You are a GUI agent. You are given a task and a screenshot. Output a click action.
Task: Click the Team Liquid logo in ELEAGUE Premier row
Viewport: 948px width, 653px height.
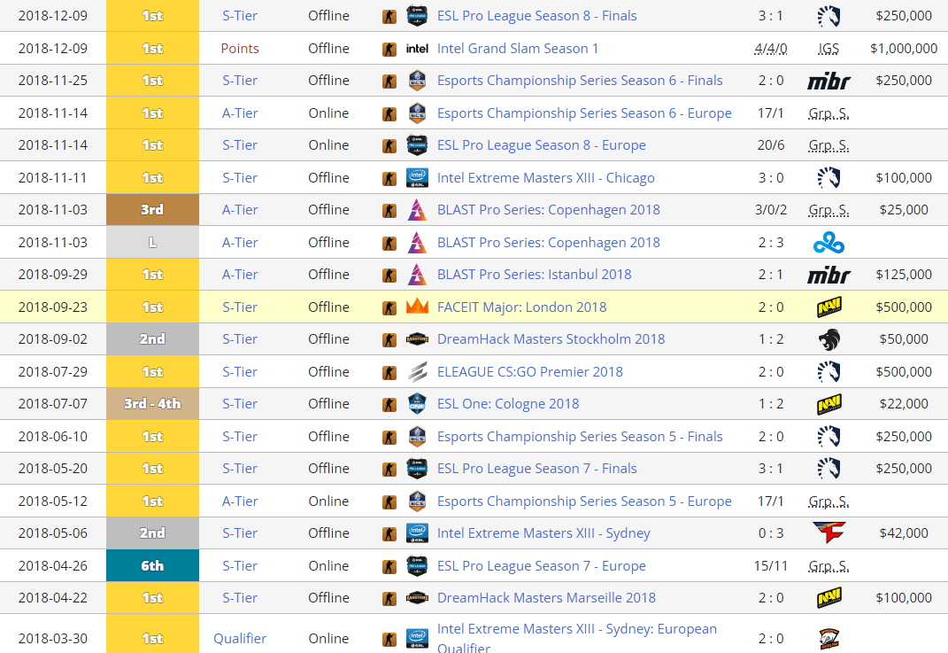tap(829, 371)
